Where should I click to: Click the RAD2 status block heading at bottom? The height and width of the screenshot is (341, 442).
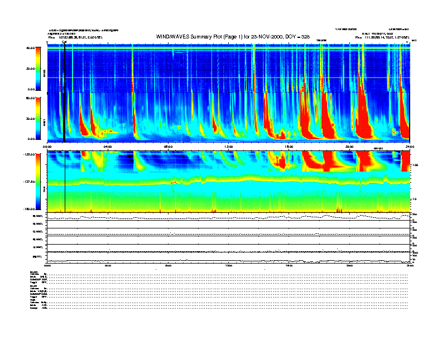(34, 272)
